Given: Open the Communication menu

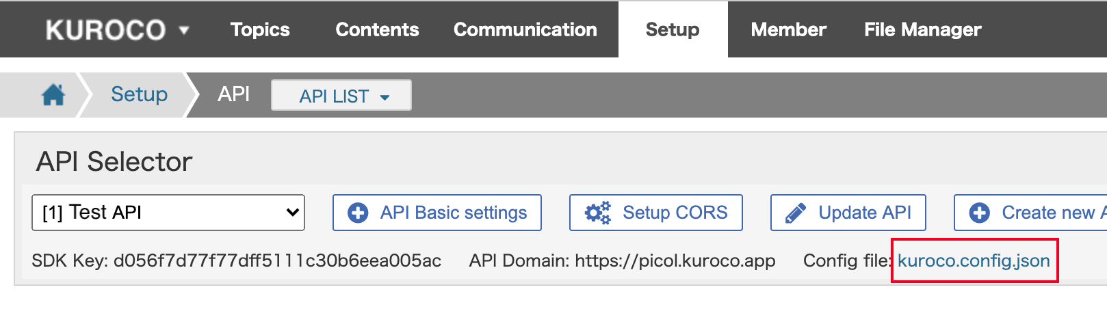Looking at the screenshot, I should coord(525,29).
